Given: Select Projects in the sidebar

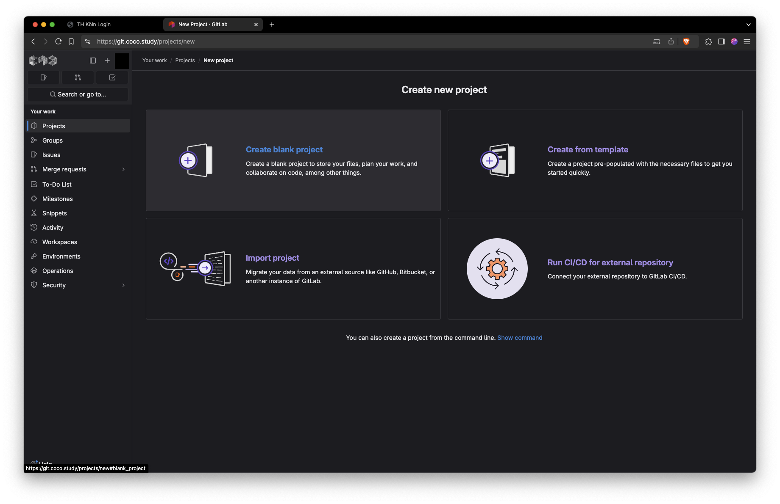Looking at the screenshot, I should tap(78, 126).
